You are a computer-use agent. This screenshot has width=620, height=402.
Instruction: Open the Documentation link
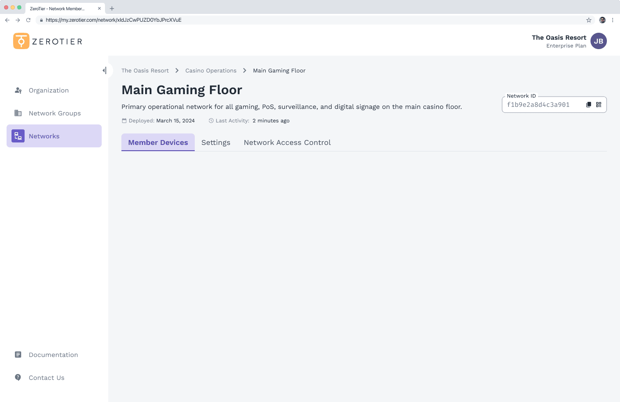pos(53,355)
